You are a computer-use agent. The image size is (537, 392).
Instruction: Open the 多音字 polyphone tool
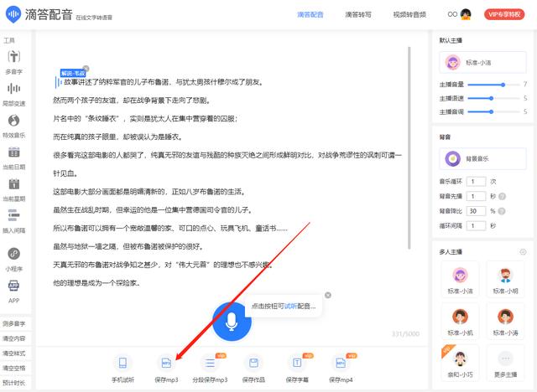(13, 57)
